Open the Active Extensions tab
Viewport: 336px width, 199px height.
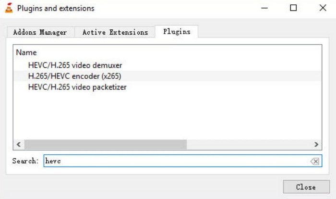pos(115,32)
